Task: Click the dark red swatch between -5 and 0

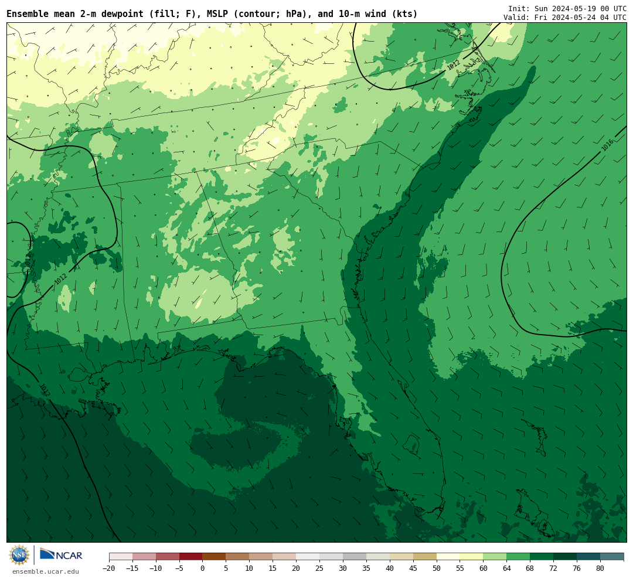Action: click(x=191, y=556)
